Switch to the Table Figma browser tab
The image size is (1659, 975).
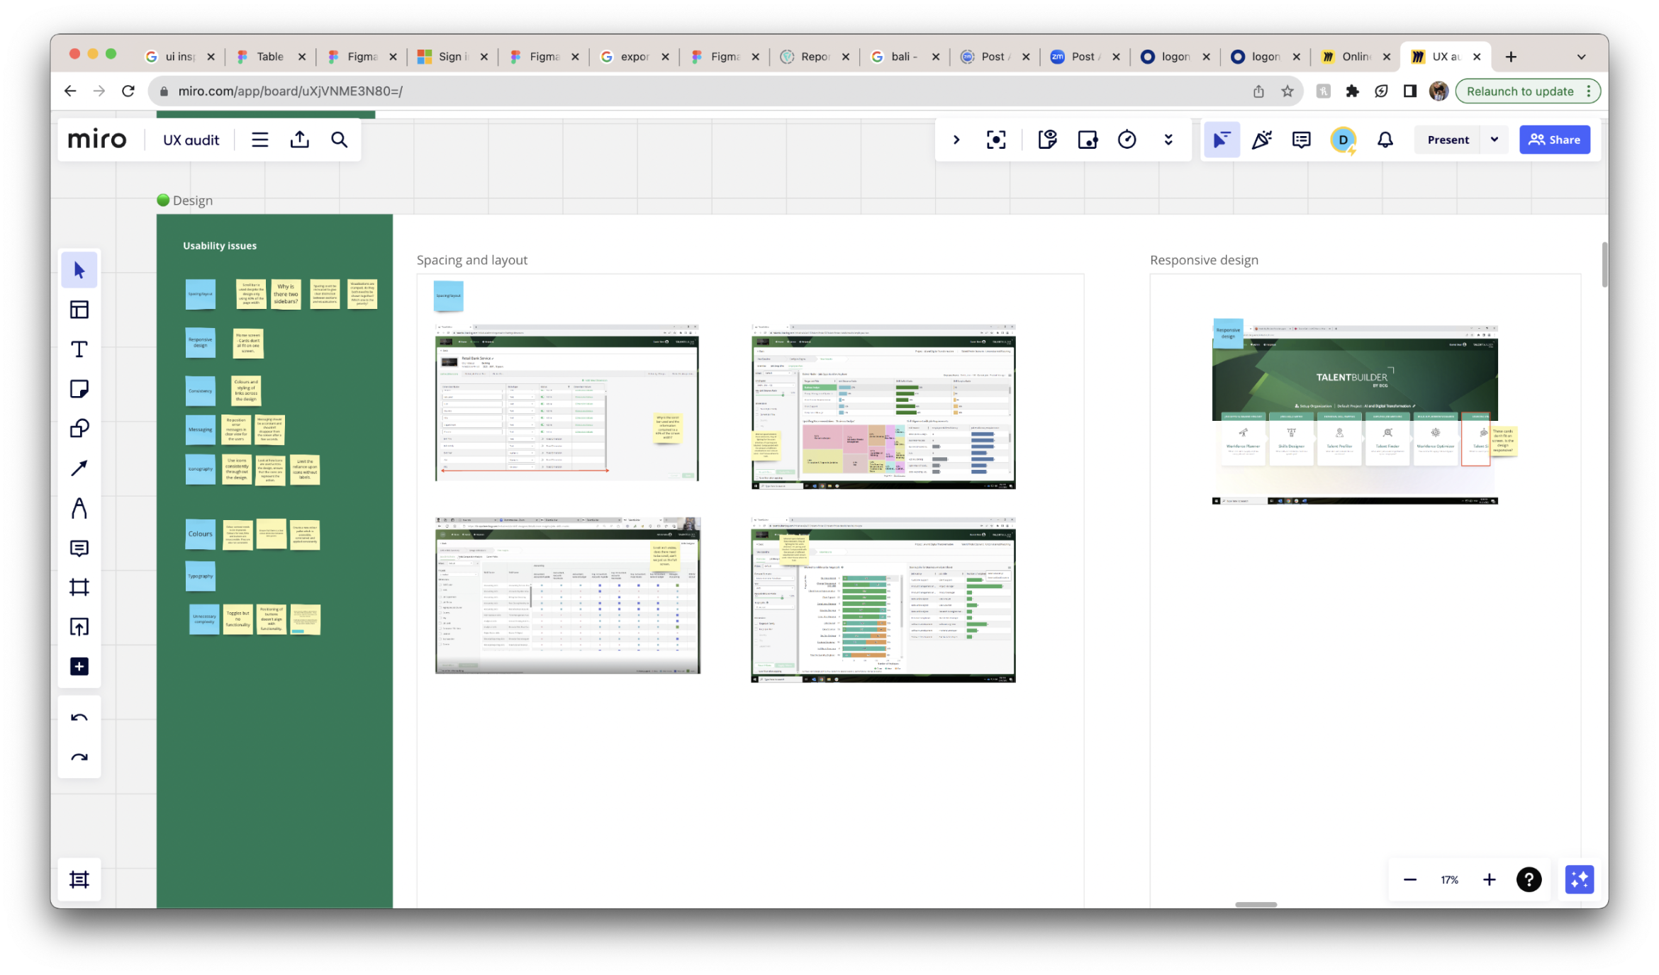(269, 57)
